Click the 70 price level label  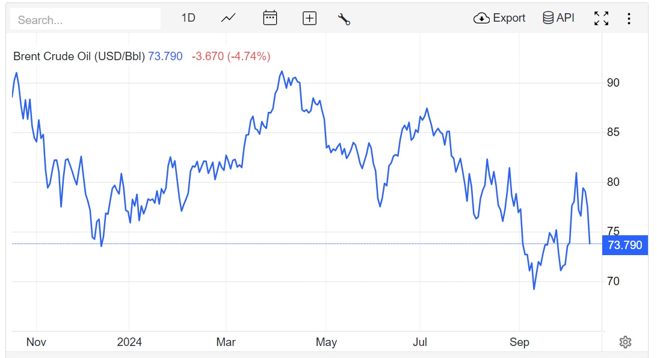pyautogui.click(x=613, y=282)
